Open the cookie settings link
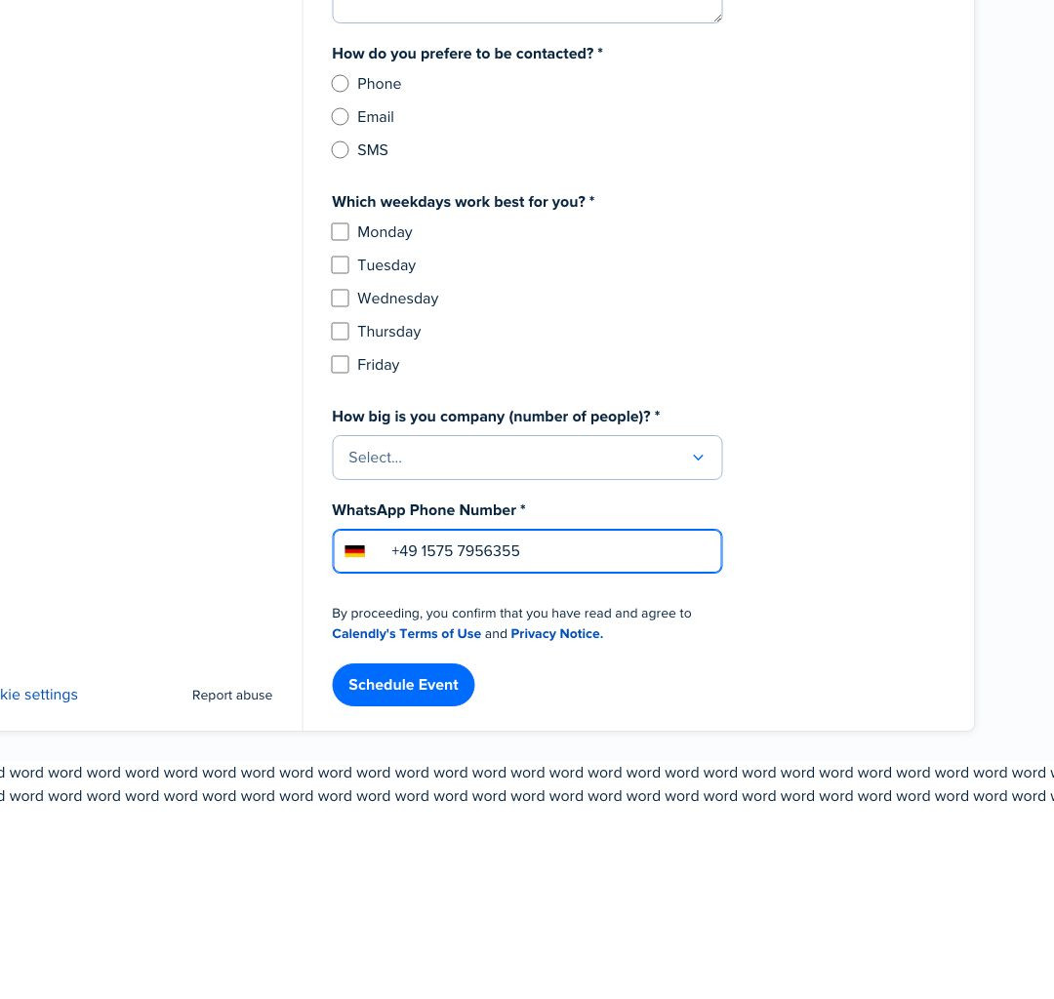This screenshot has width=1054, height=999. click(39, 695)
